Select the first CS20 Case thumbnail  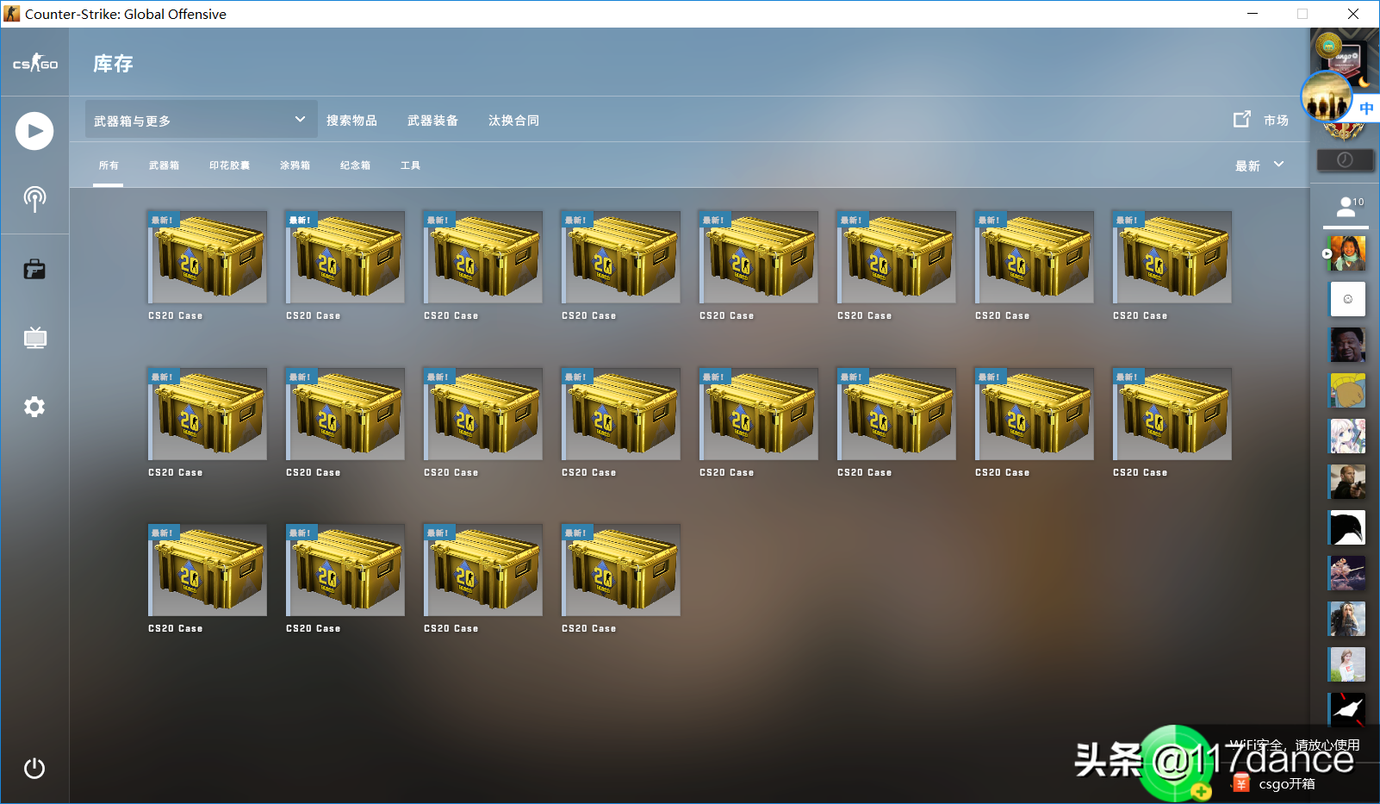(207, 256)
